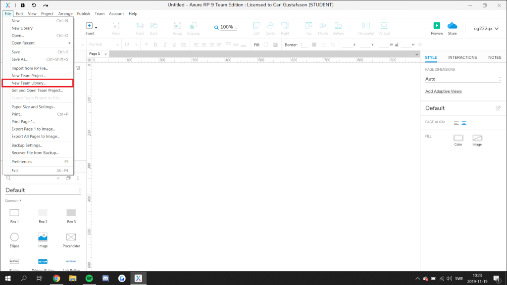
Task: Choose New Team Library from File menu
Action: point(29,83)
